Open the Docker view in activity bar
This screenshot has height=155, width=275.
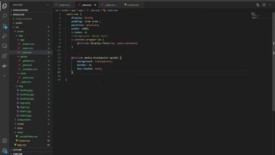coord(5,66)
